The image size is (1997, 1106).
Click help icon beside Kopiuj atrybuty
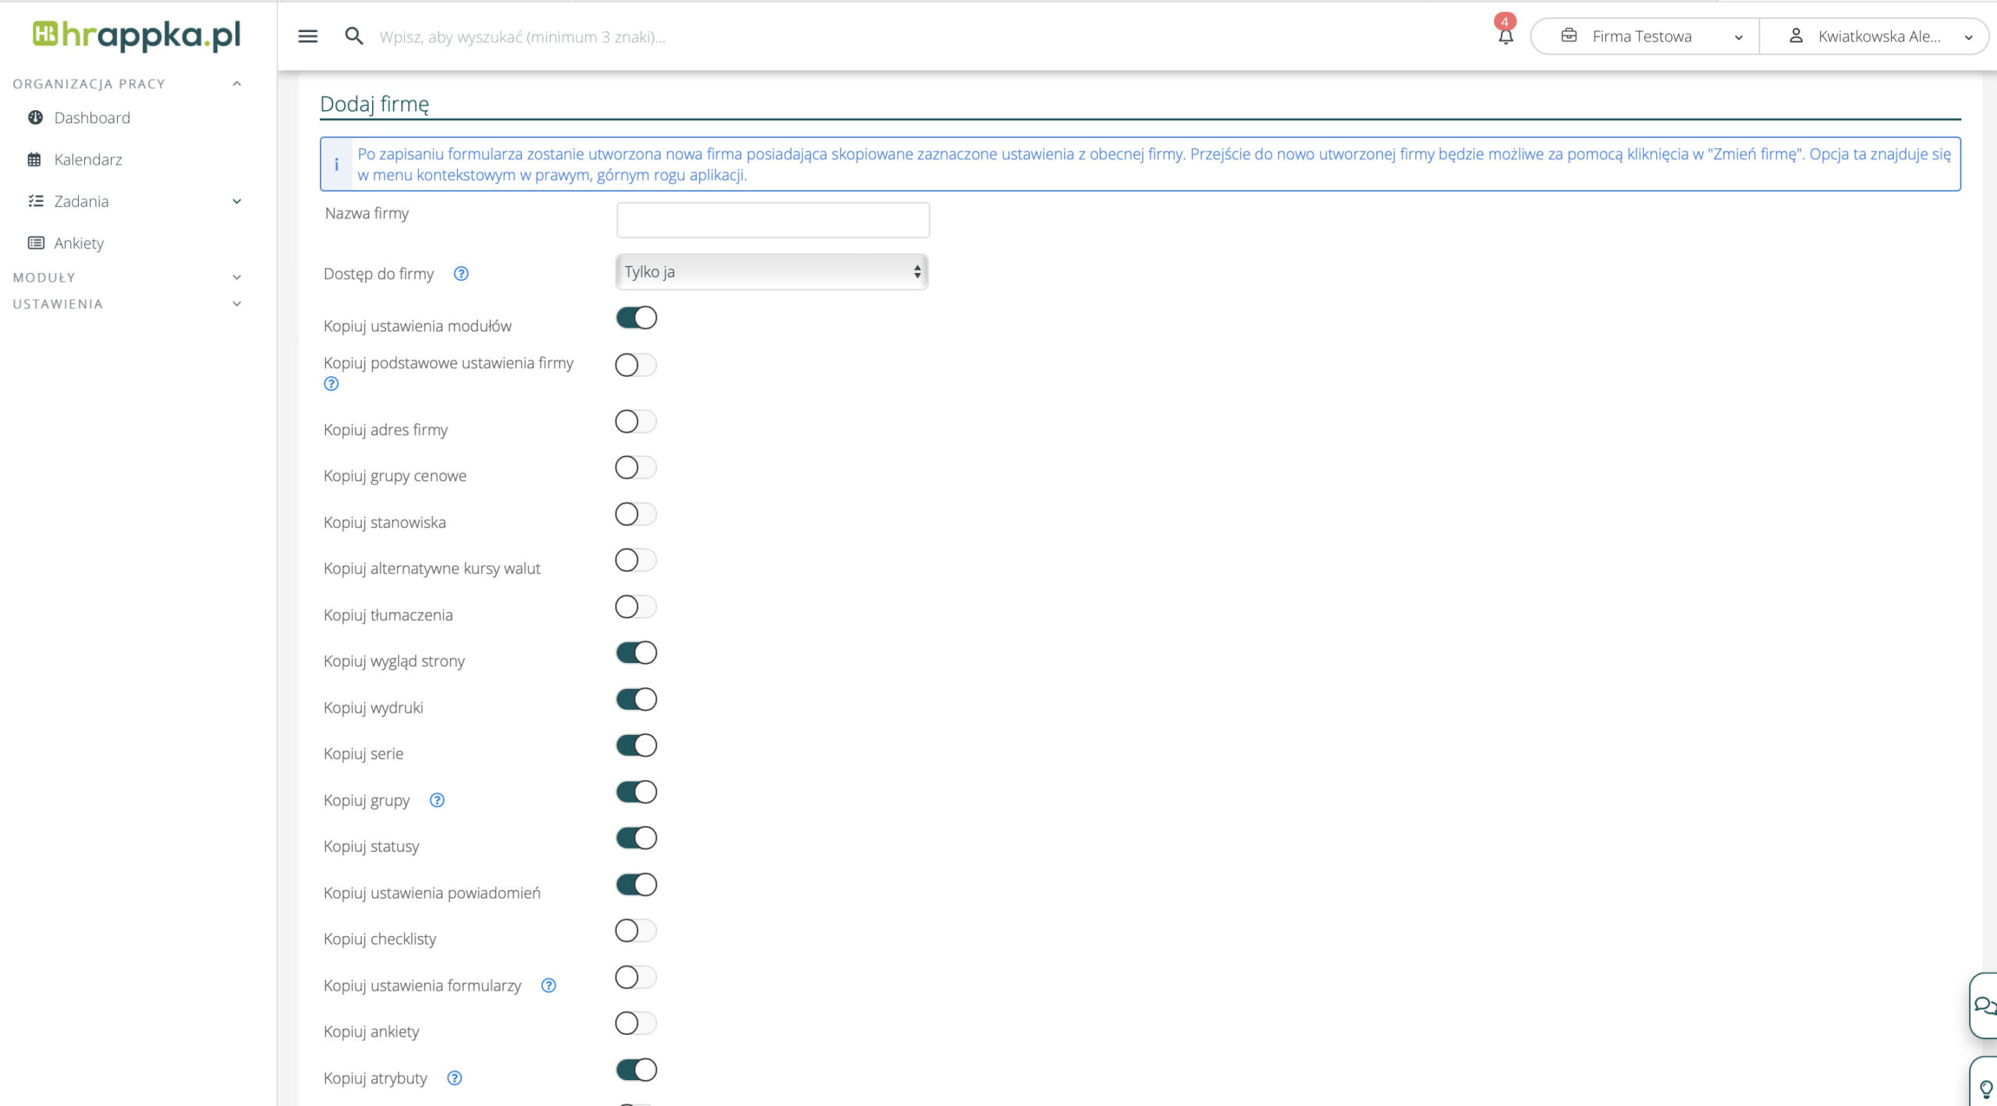coord(454,1078)
